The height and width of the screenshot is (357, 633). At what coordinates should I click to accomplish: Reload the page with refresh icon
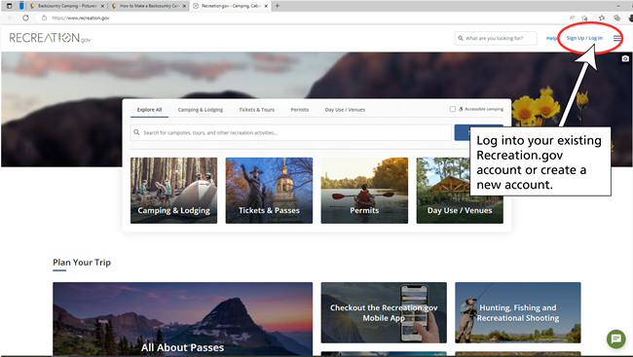(25, 18)
